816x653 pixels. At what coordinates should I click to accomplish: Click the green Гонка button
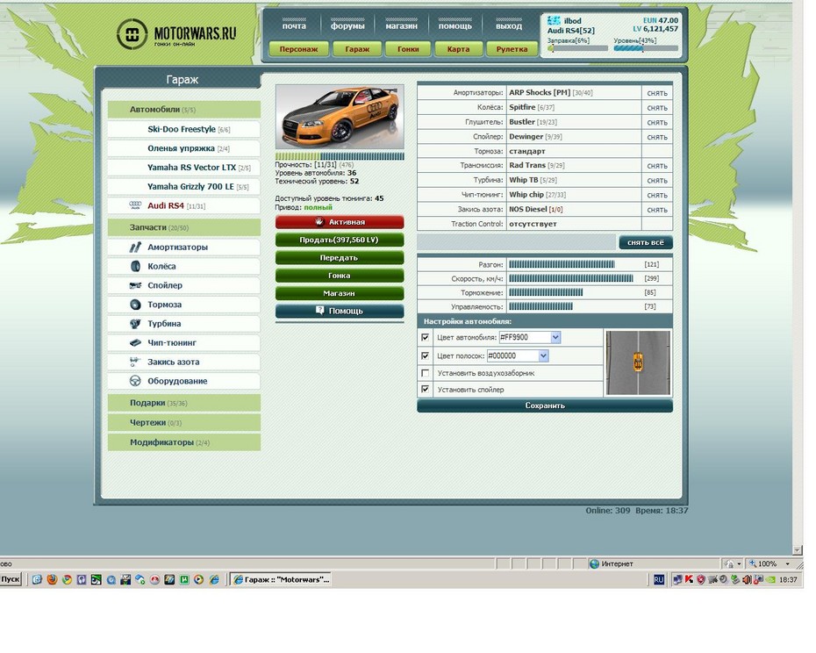coord(340,275)
